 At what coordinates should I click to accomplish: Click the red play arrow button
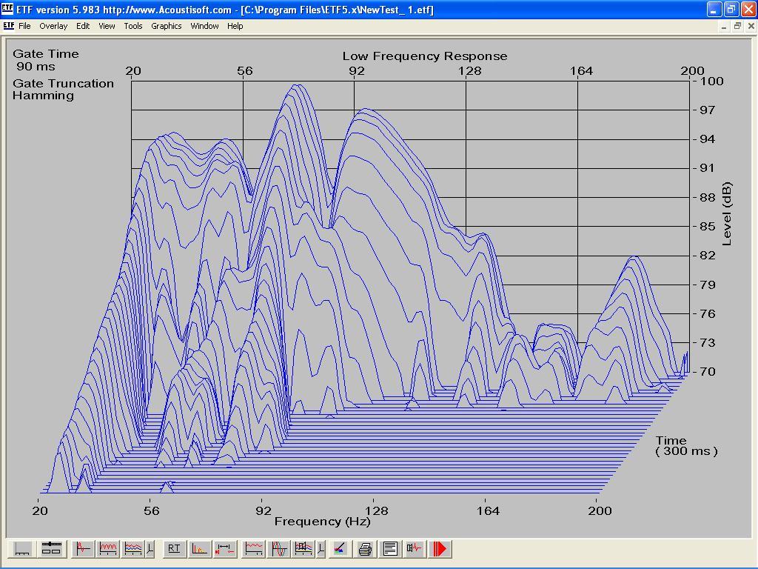coord(440,549)
